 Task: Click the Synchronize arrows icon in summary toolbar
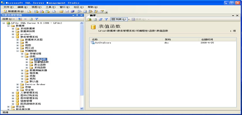tap(101, 19)
